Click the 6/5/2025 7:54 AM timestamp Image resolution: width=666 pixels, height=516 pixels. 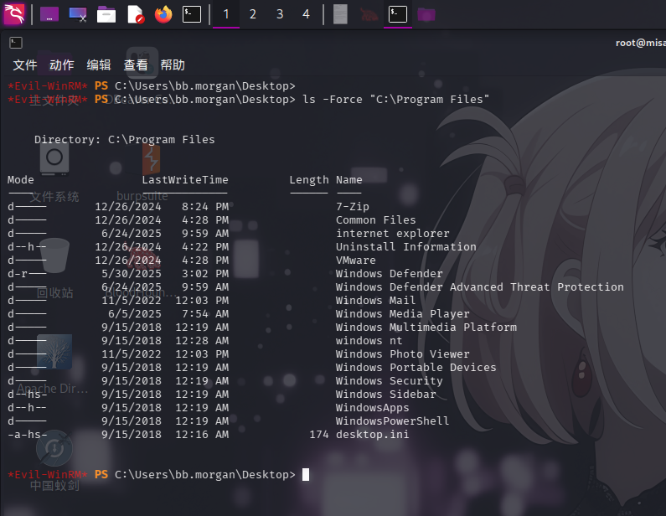[168, 314]
